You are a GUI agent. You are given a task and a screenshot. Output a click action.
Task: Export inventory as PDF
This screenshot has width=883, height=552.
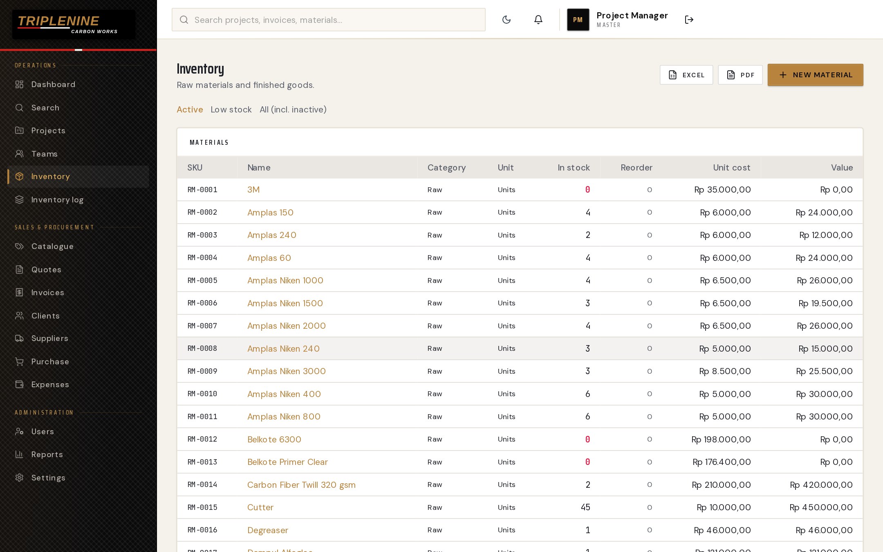pos(740,75)
